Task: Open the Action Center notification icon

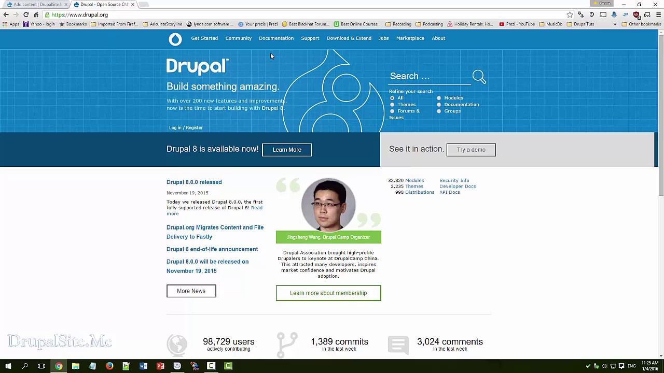Action: click(x=621, y=366)
